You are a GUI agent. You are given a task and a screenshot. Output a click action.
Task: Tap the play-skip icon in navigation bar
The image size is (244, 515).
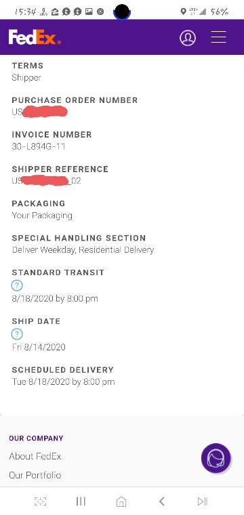click(202, 501)
